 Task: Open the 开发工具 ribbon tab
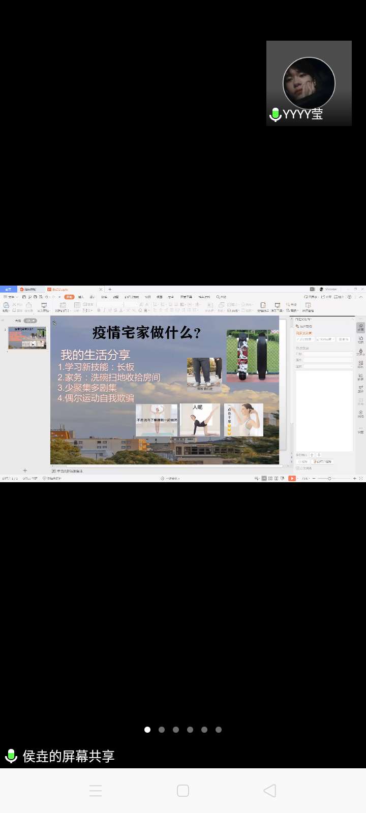(x=186, y=297)
